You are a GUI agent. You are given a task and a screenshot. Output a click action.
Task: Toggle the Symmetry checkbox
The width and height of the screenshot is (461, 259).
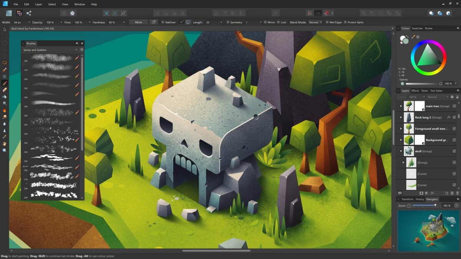228,22
